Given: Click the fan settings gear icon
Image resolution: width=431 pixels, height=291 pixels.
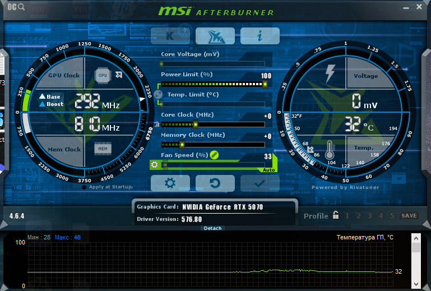Looking at the screenshot, I should pos(155,165).
